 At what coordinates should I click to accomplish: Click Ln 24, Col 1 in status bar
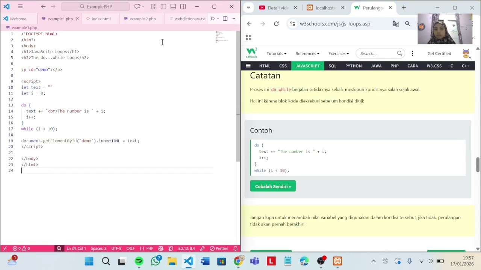[76, 248]
